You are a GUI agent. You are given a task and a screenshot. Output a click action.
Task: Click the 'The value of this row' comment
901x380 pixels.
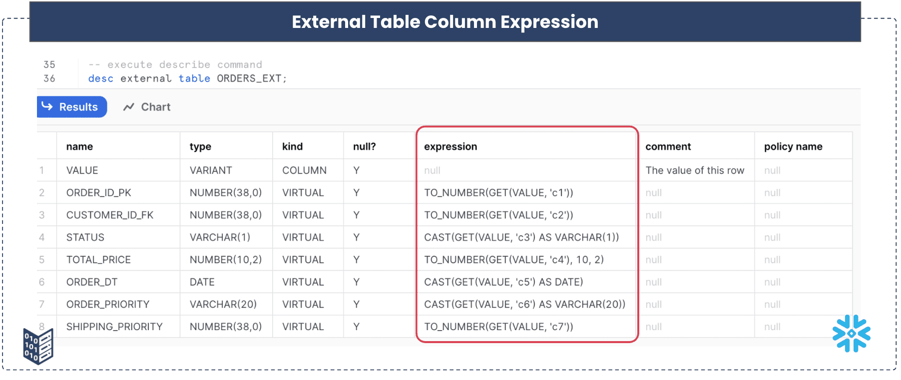[695, 171]
